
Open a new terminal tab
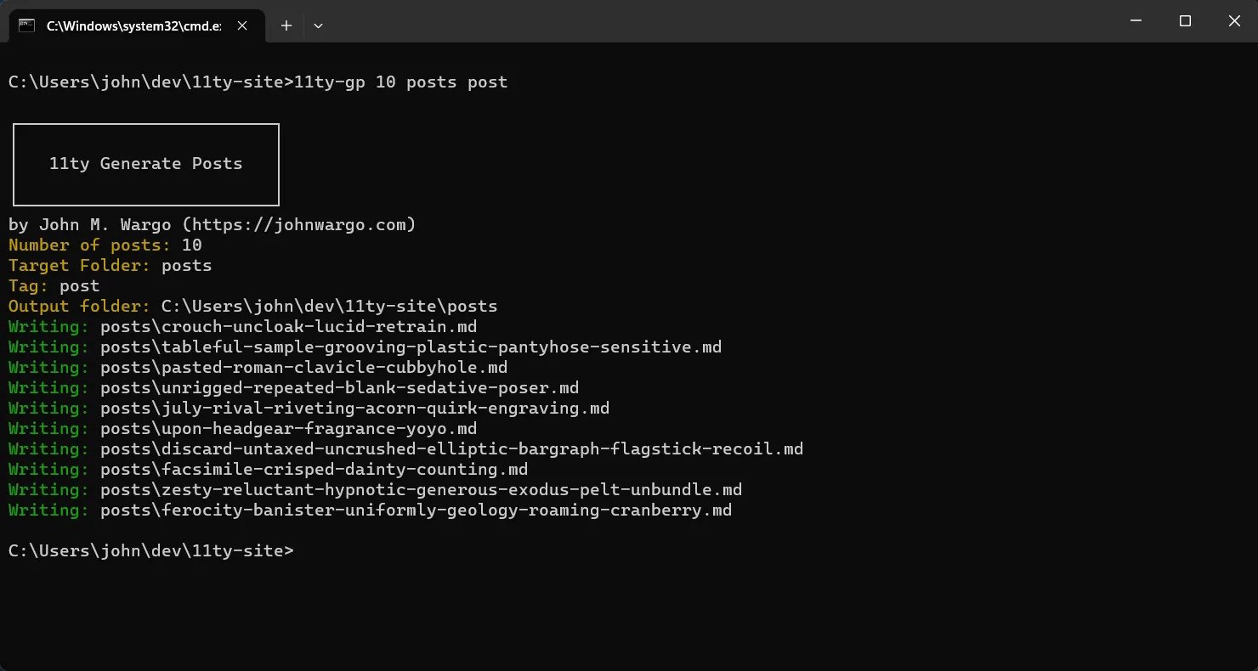coord(286,25)
